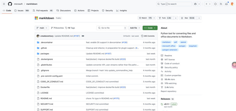The image size is (236, 111).
Task: Open the .dockerignore file
Action: pyautogui.click(x=47, y=59)
